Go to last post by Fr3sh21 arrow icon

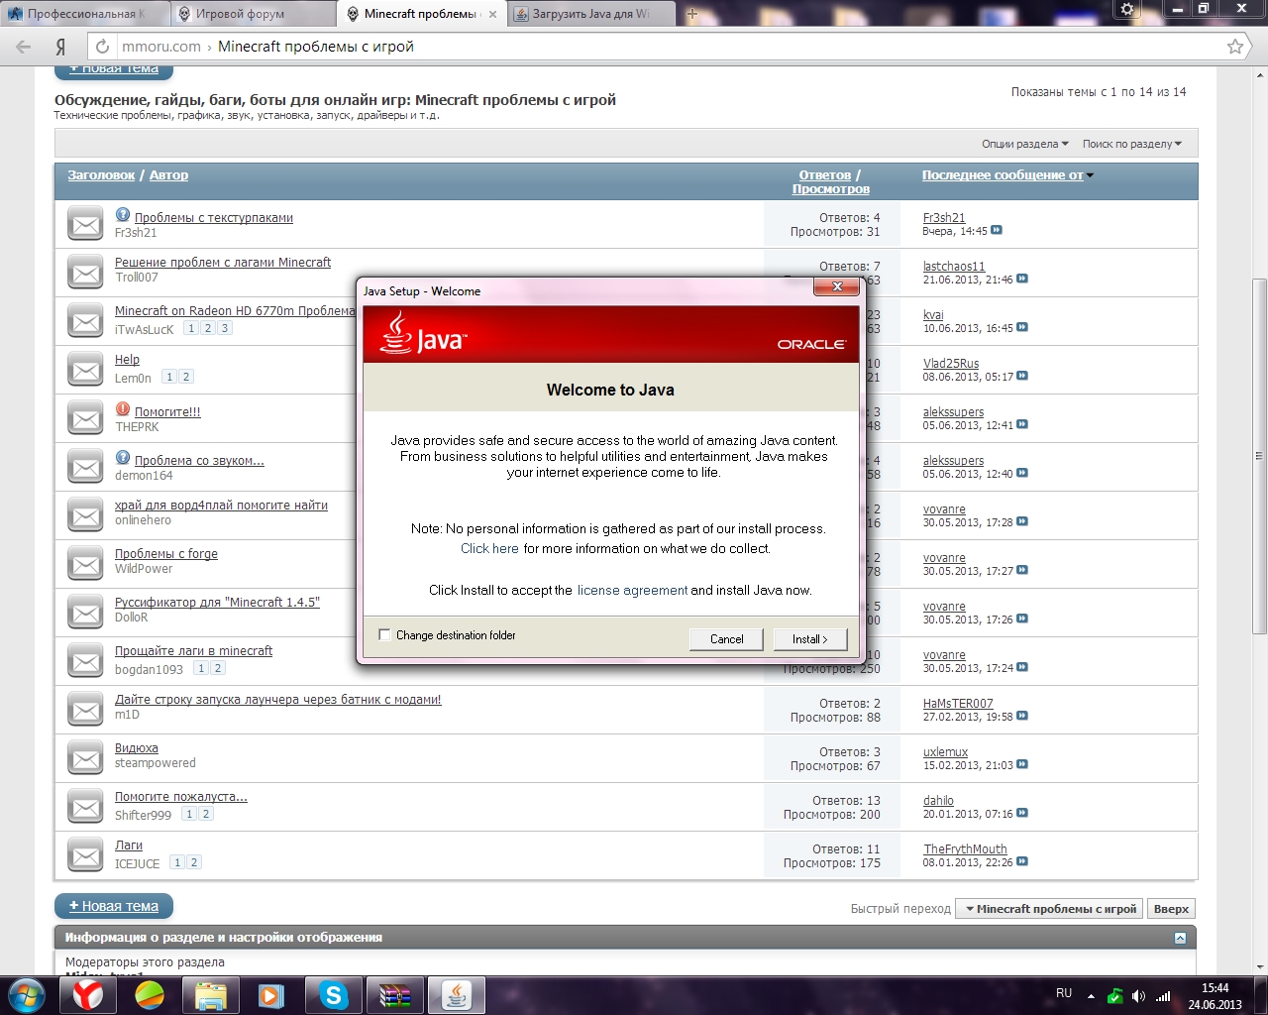click(997, 230)
